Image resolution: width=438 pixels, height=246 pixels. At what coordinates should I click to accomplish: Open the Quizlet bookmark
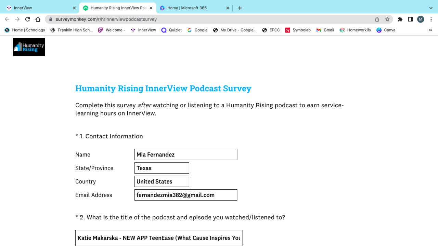pos(172,30)
